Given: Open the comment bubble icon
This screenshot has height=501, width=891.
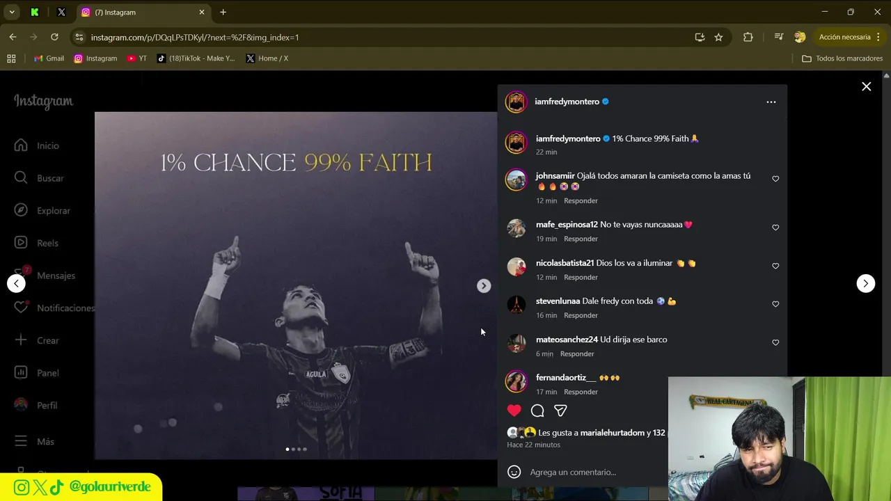Looking at the screenshot, I should pos(537,411).
